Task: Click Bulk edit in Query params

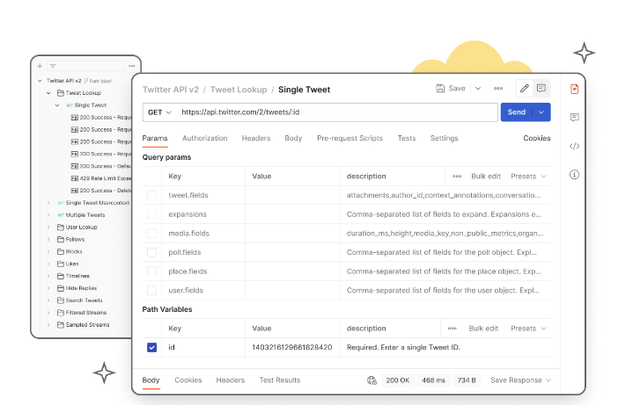Action: tap(486, 177)
